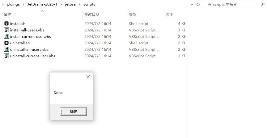Select the uninstall-current-user.vbs file icon

[x=6, y=56]
